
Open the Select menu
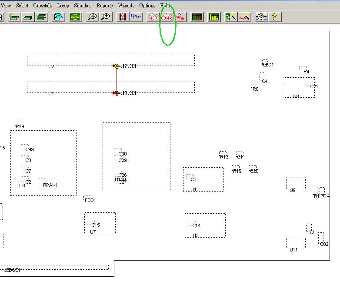click(22, 6)
